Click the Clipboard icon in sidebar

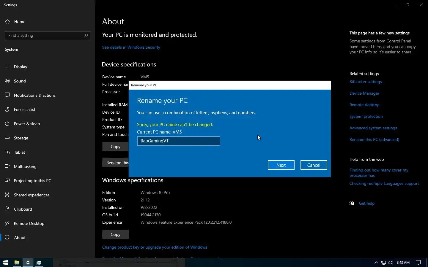click(7, 209)
